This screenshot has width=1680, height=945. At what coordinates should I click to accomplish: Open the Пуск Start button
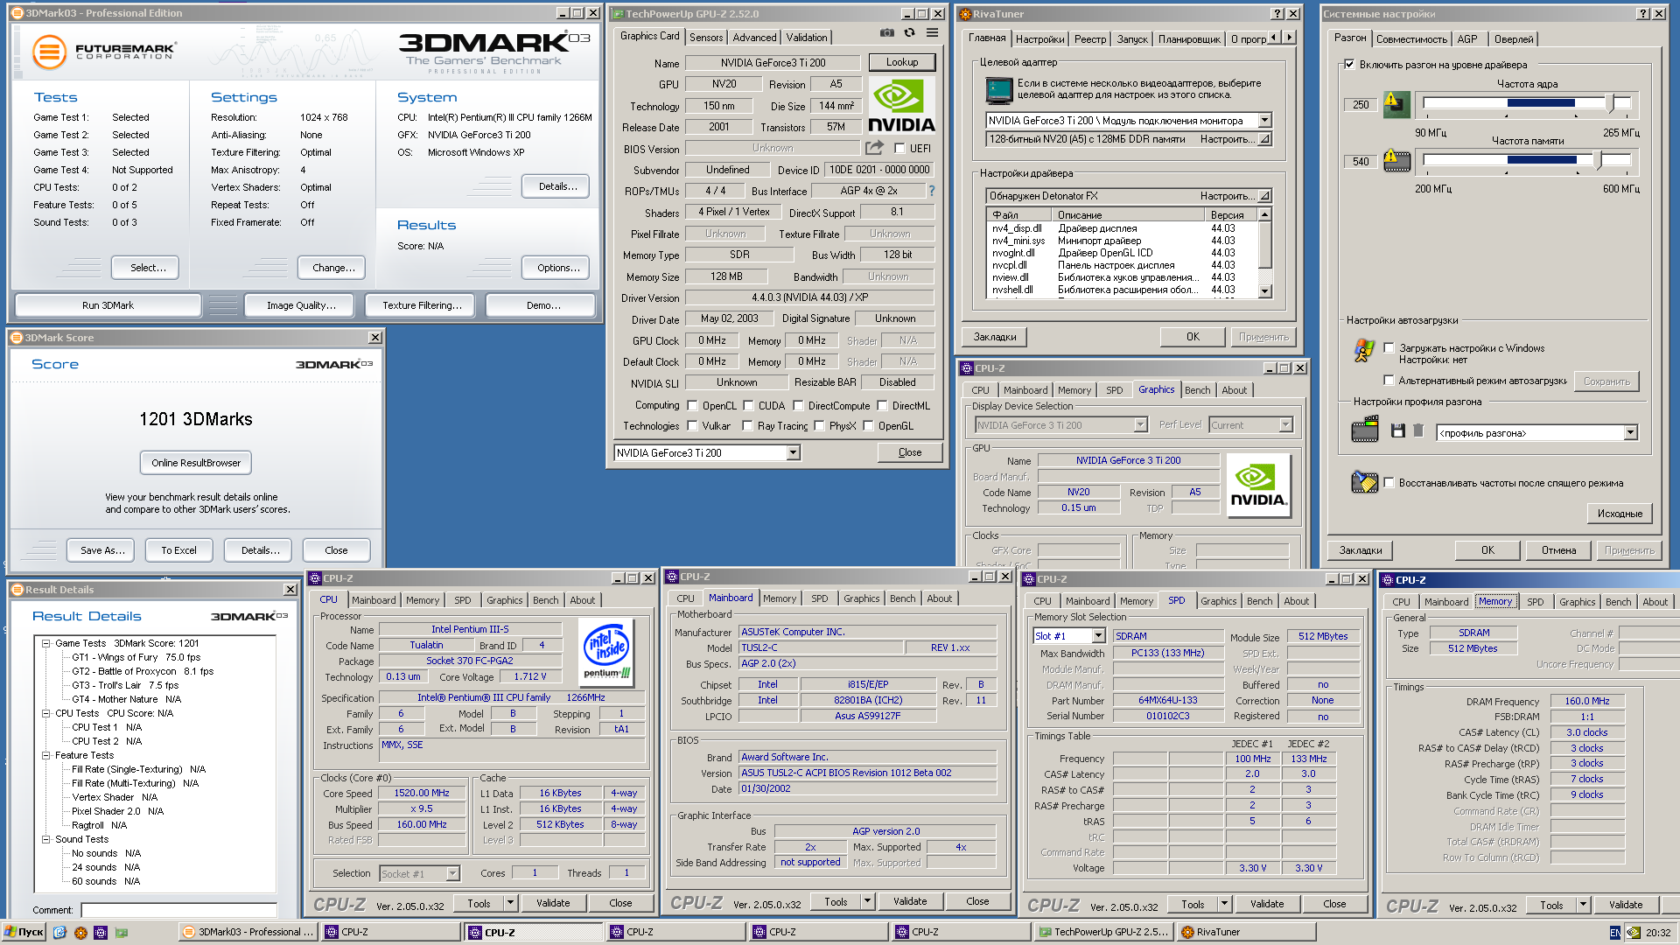click(24, 933)
